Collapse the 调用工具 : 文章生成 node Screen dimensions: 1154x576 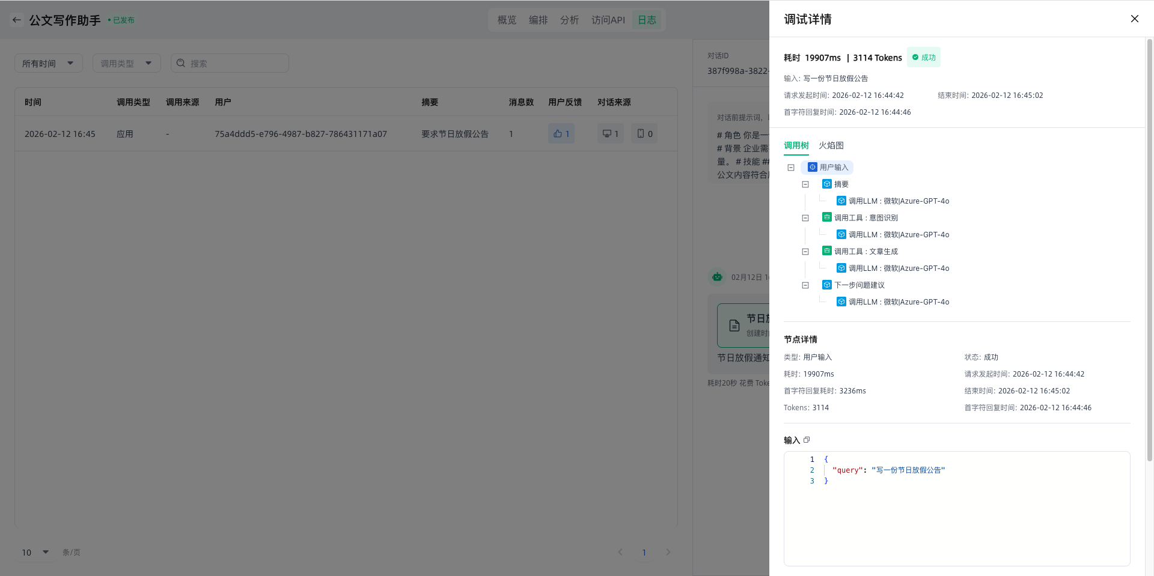tap(805, 252)
